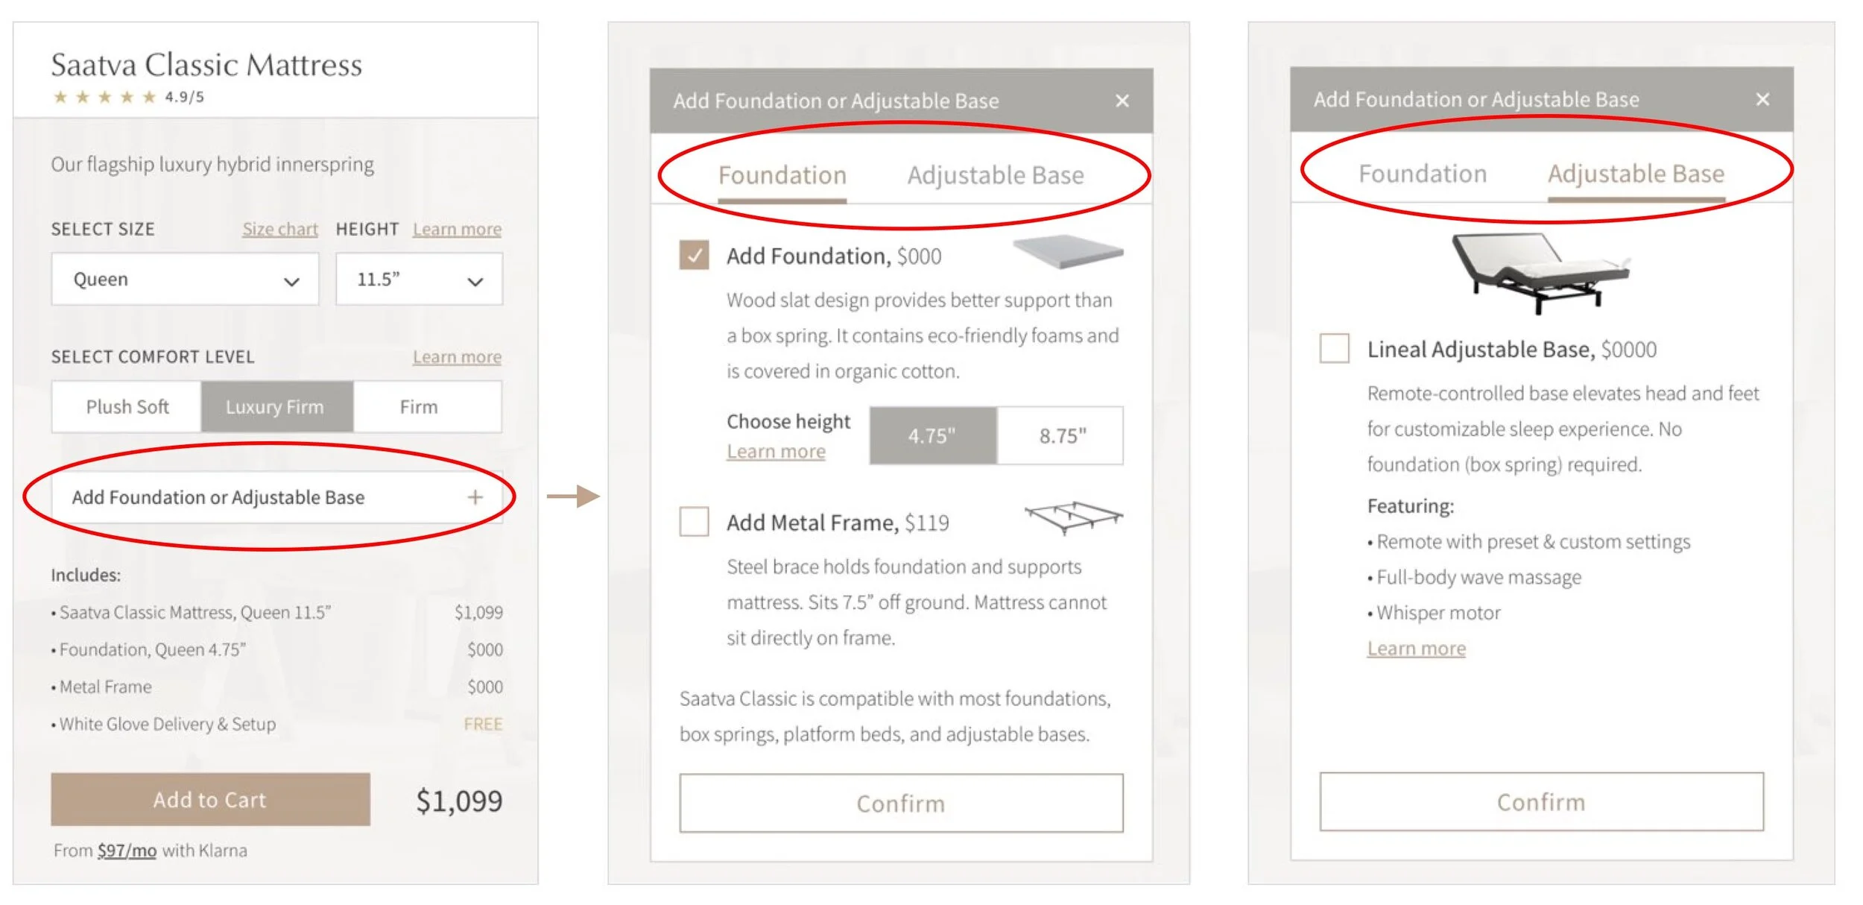
Task: Click the metal frame product image
Action: (1073, 517)
